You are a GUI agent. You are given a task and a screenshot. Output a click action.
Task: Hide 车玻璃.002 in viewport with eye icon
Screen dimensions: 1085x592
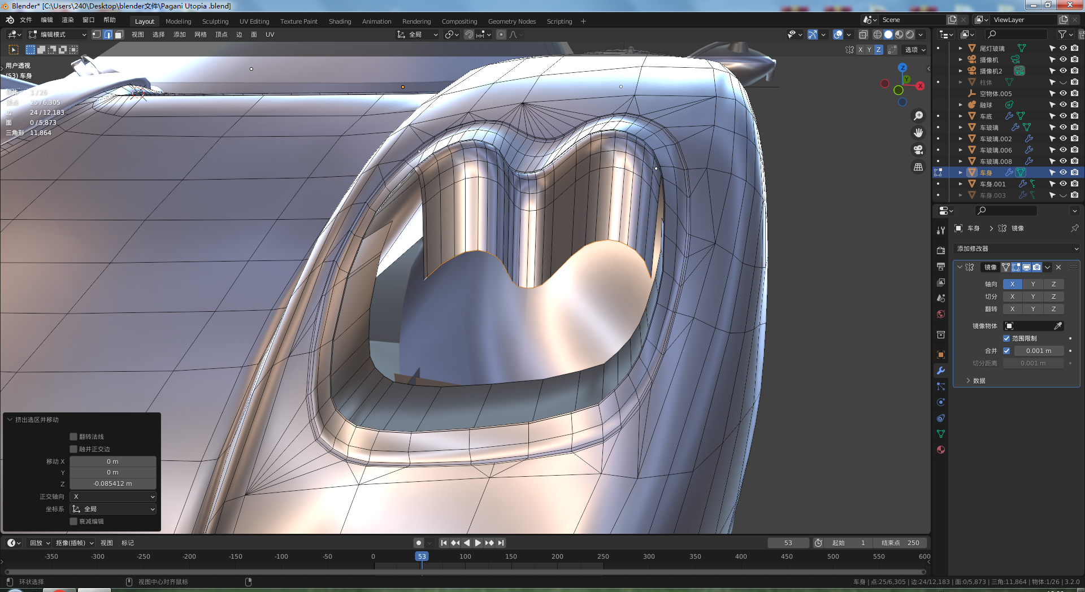click(1063, 138)
